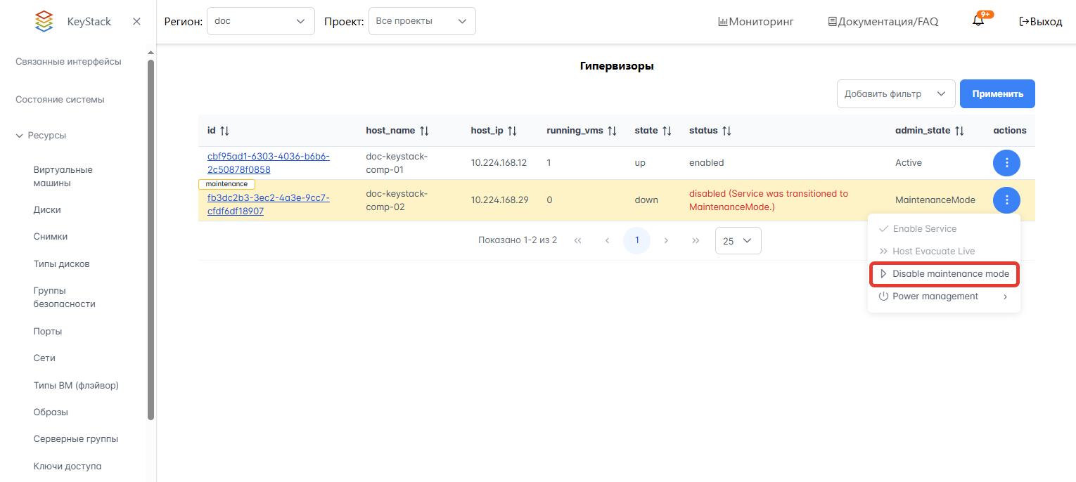Click the sidebar vertical scrollbar
The width and height of the screenshot is (1076, 482).
[150, 239]
